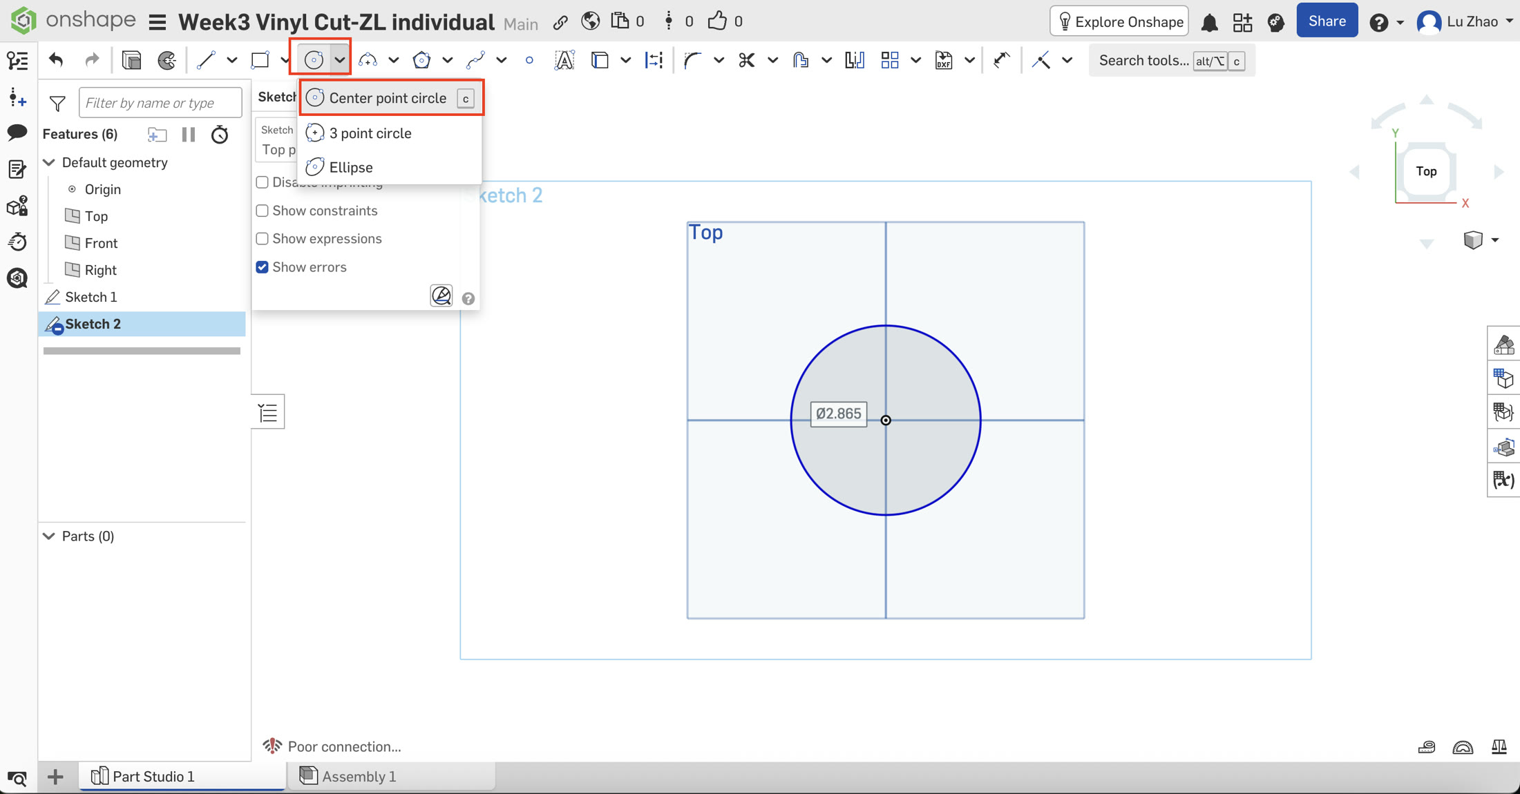
Task: Click the undo arrow icon
Action: 56,60
